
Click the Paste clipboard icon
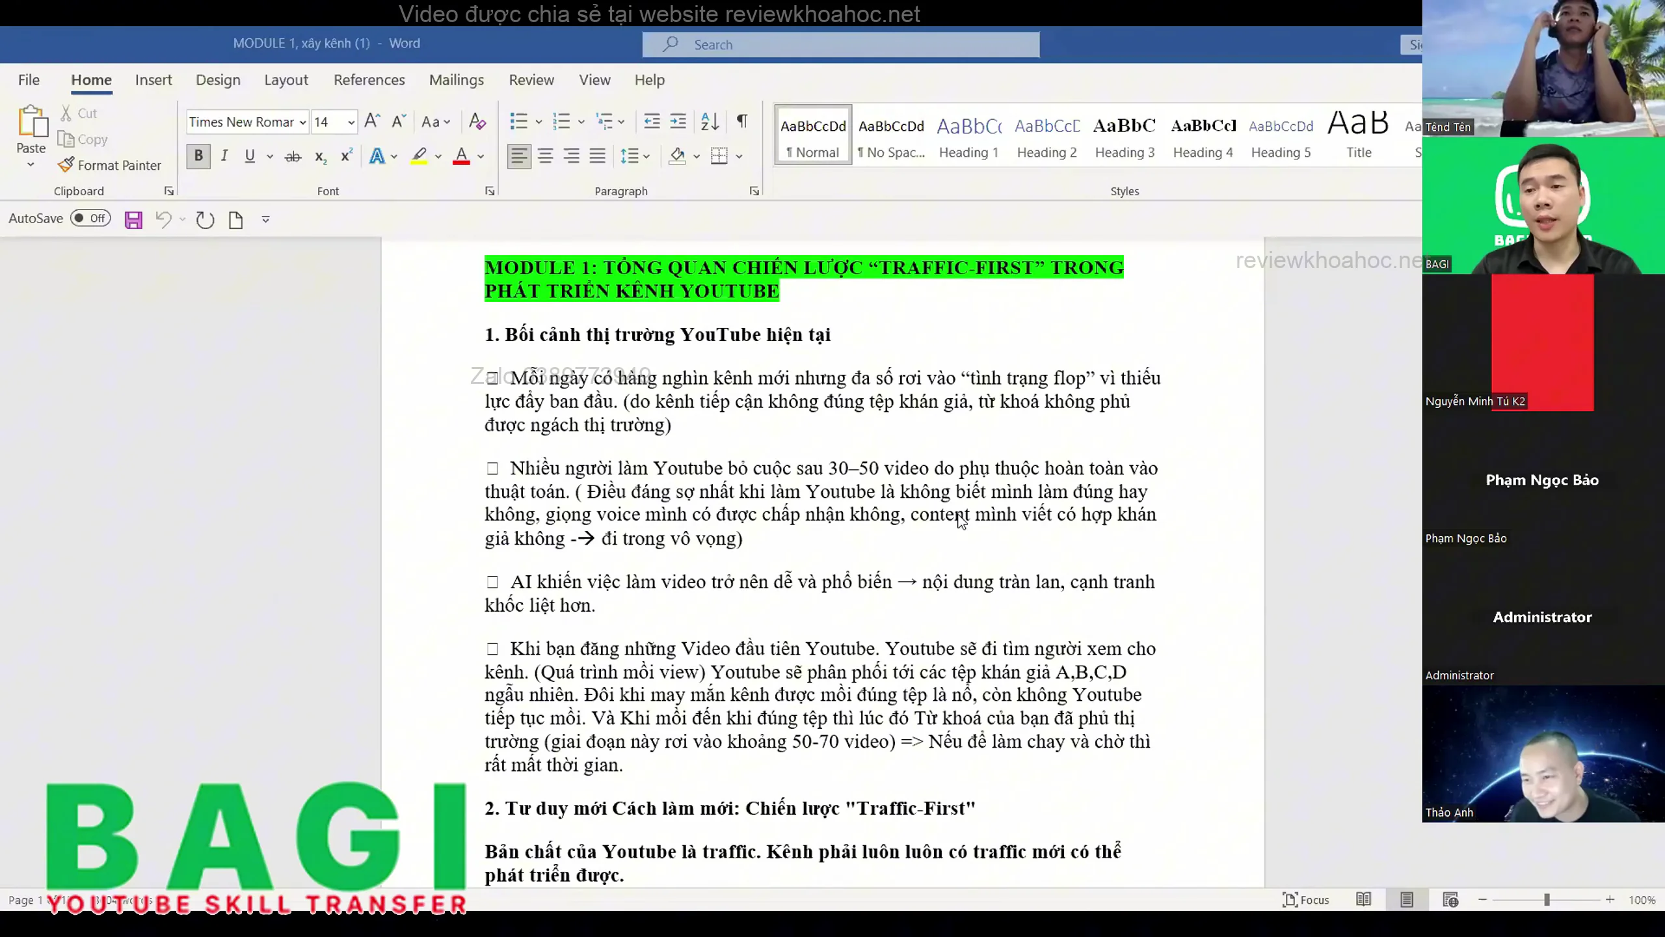pyautogui.click(x=31, y=122)
